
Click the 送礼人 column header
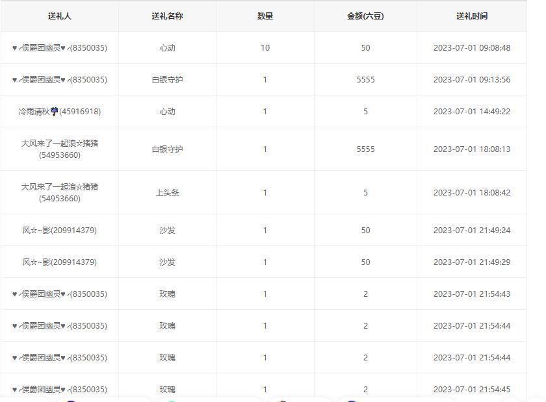click(60, 16)
